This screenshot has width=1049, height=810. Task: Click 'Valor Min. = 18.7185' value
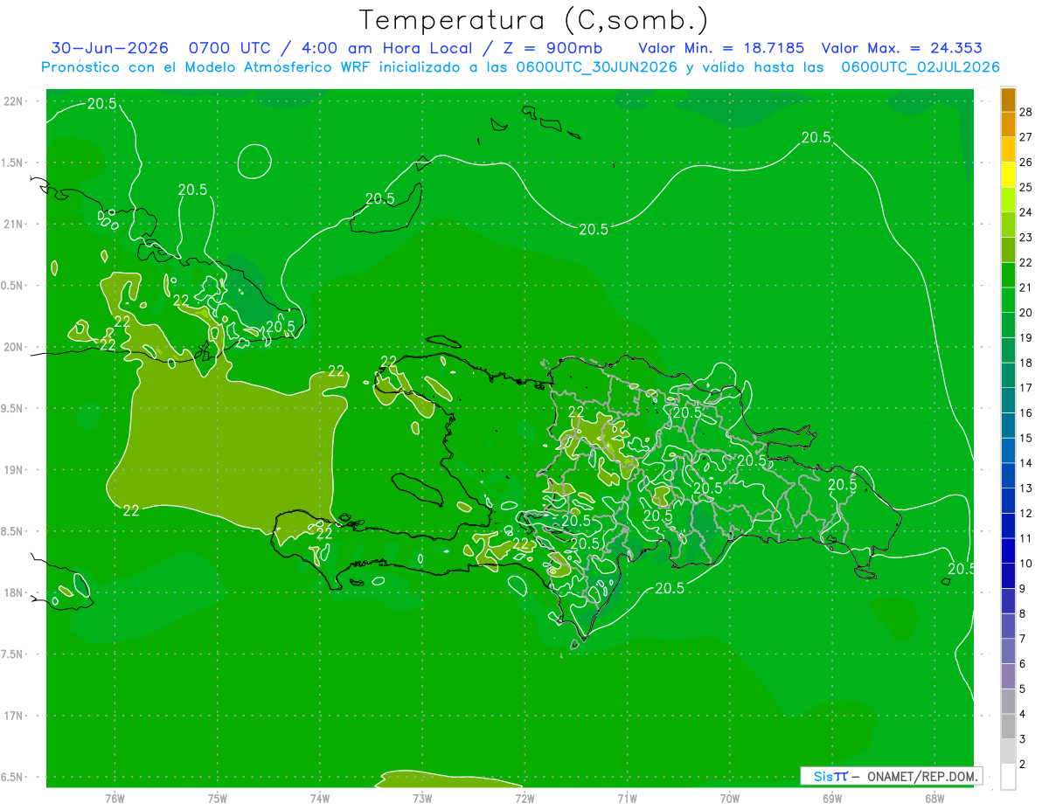(x=721, y=48)
